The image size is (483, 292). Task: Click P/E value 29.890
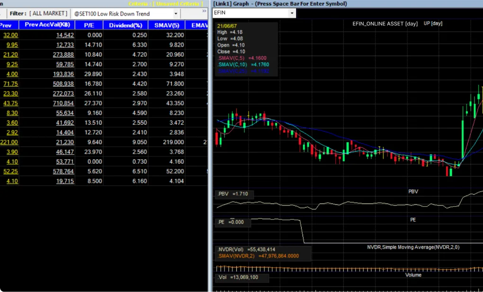click(93, 74)
